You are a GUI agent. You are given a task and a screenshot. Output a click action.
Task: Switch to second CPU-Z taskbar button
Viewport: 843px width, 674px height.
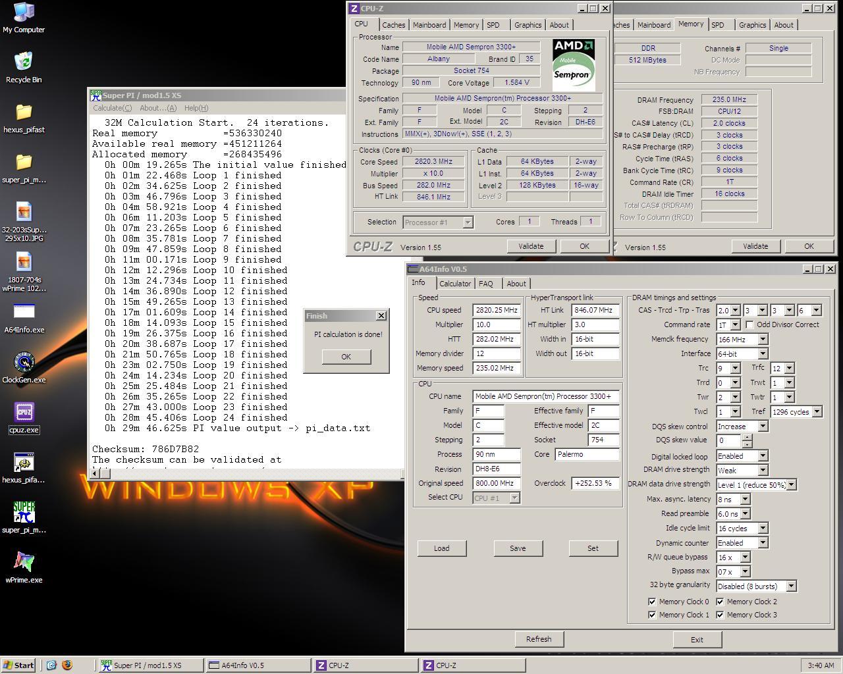click(472, 665)
